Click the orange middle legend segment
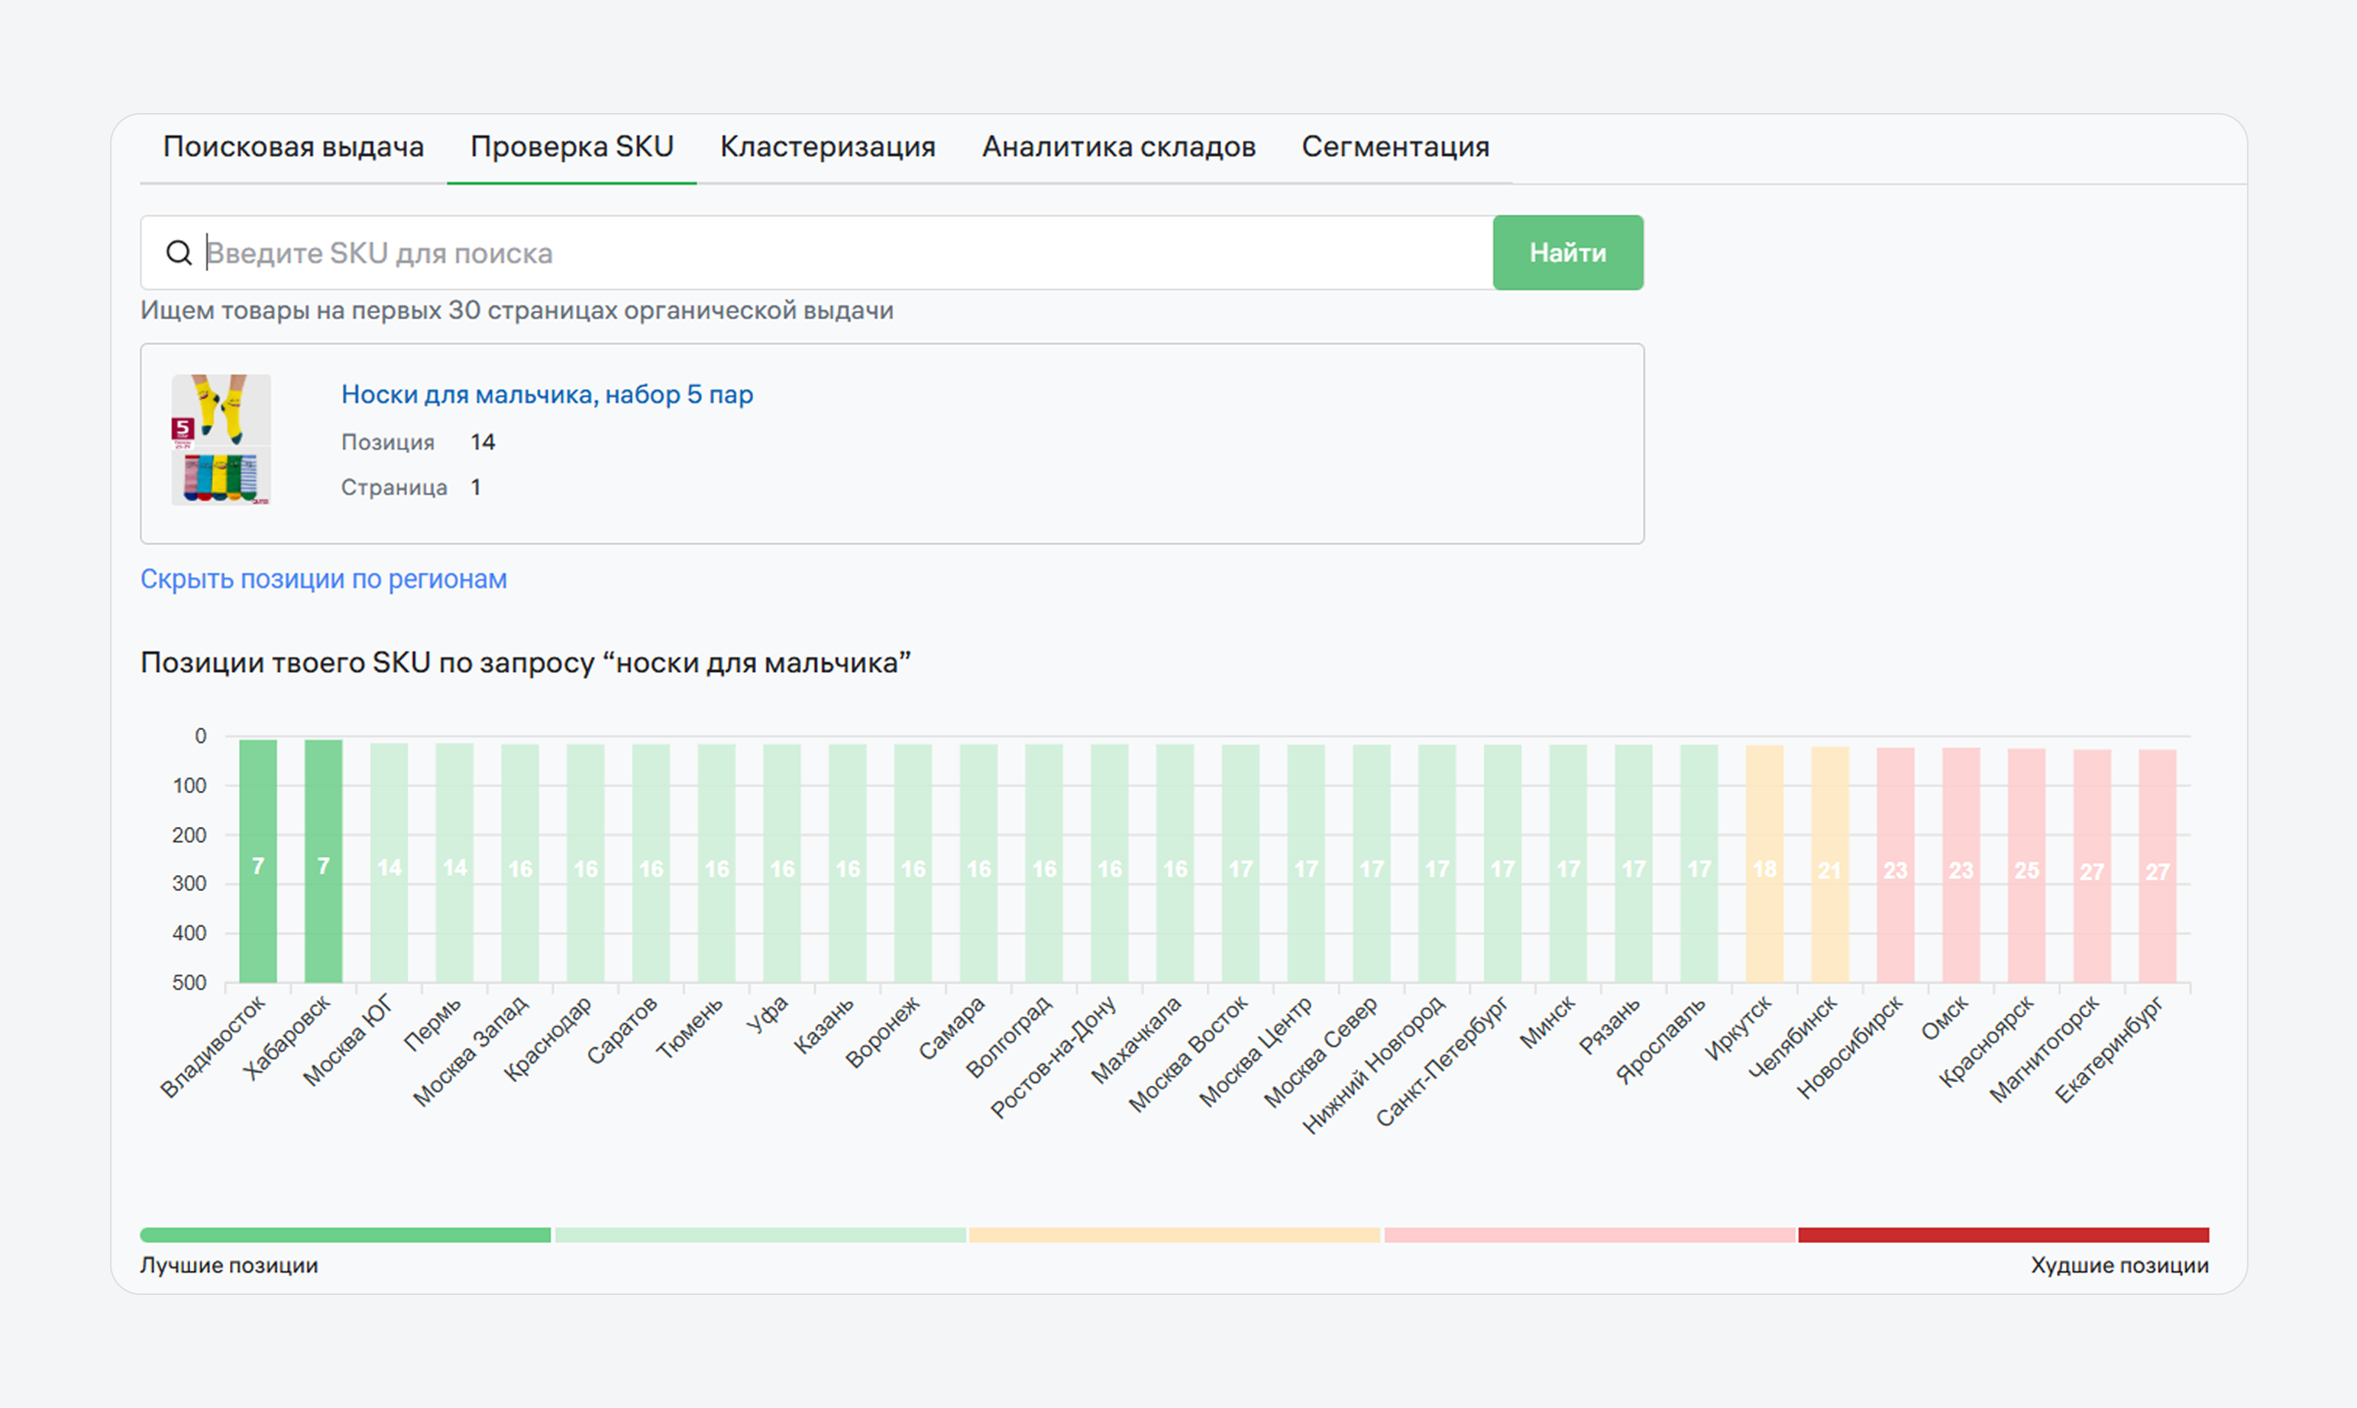 (1174, 1235)
